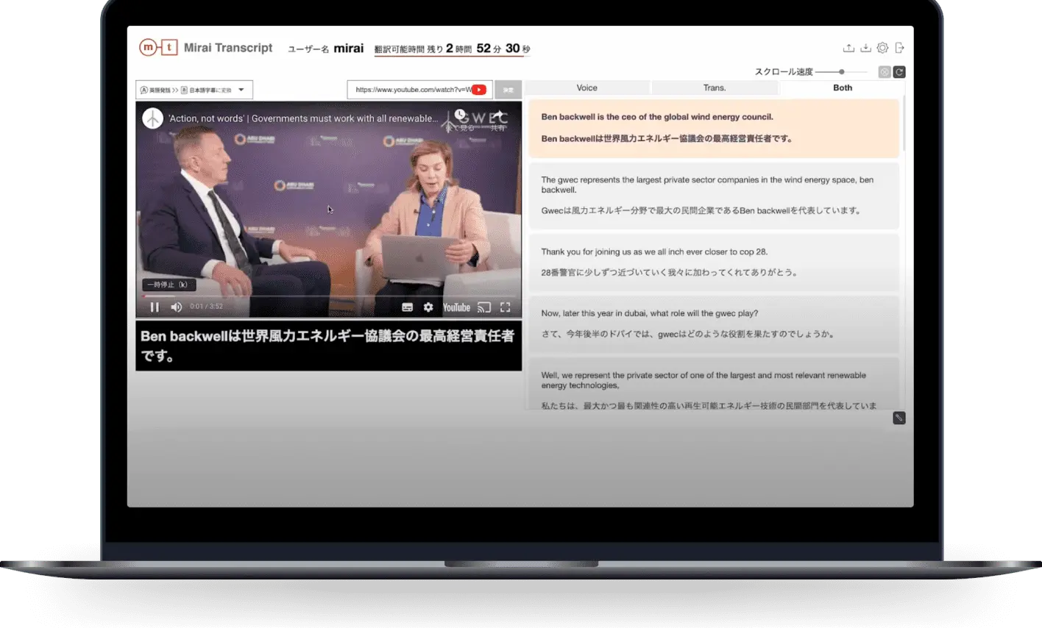Screen dimensions: 1042x628
Task: Toggle fullscreen mode on the video
Action: point(506,307)
